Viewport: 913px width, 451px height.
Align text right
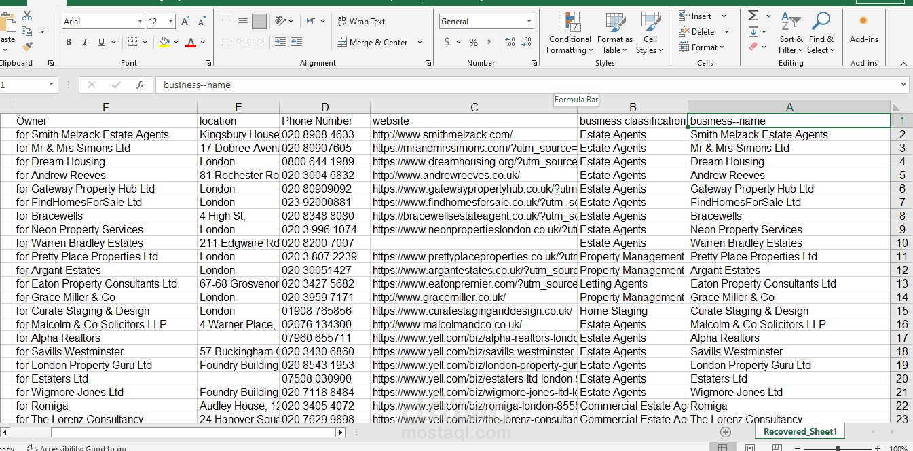click(259, 42)
